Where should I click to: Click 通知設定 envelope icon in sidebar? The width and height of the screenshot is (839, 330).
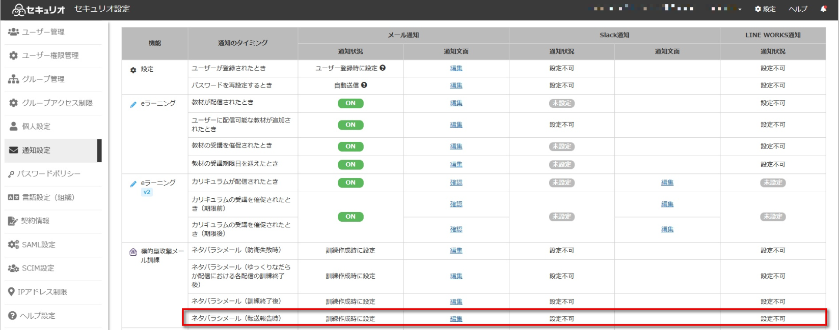coord(13,150)
